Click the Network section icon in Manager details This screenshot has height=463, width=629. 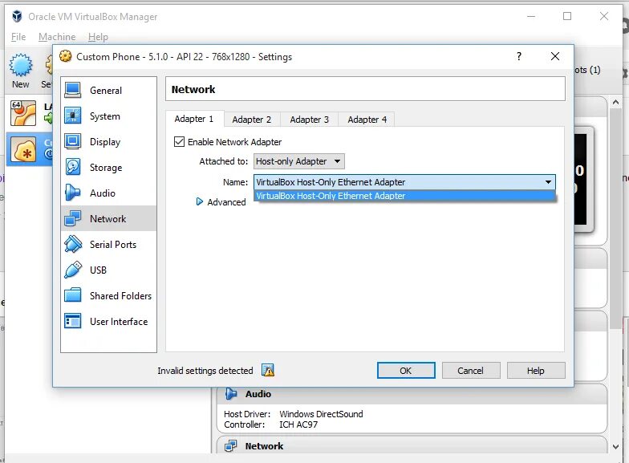tap(231, 446)
